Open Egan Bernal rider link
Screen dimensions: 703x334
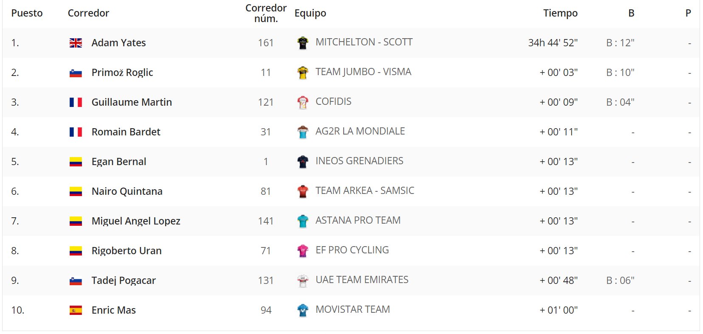(119, 162)
